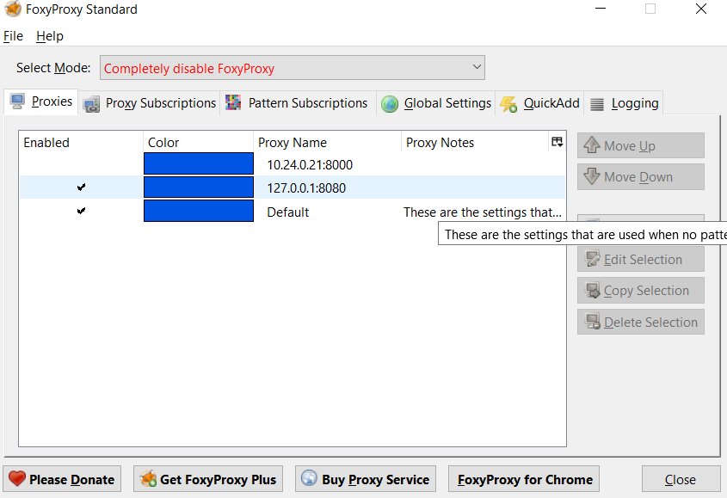This screenshot has width=727, height=498.
Task: Click the Edit Selection button
Action: pyautogui.click(x=641, y=259)
